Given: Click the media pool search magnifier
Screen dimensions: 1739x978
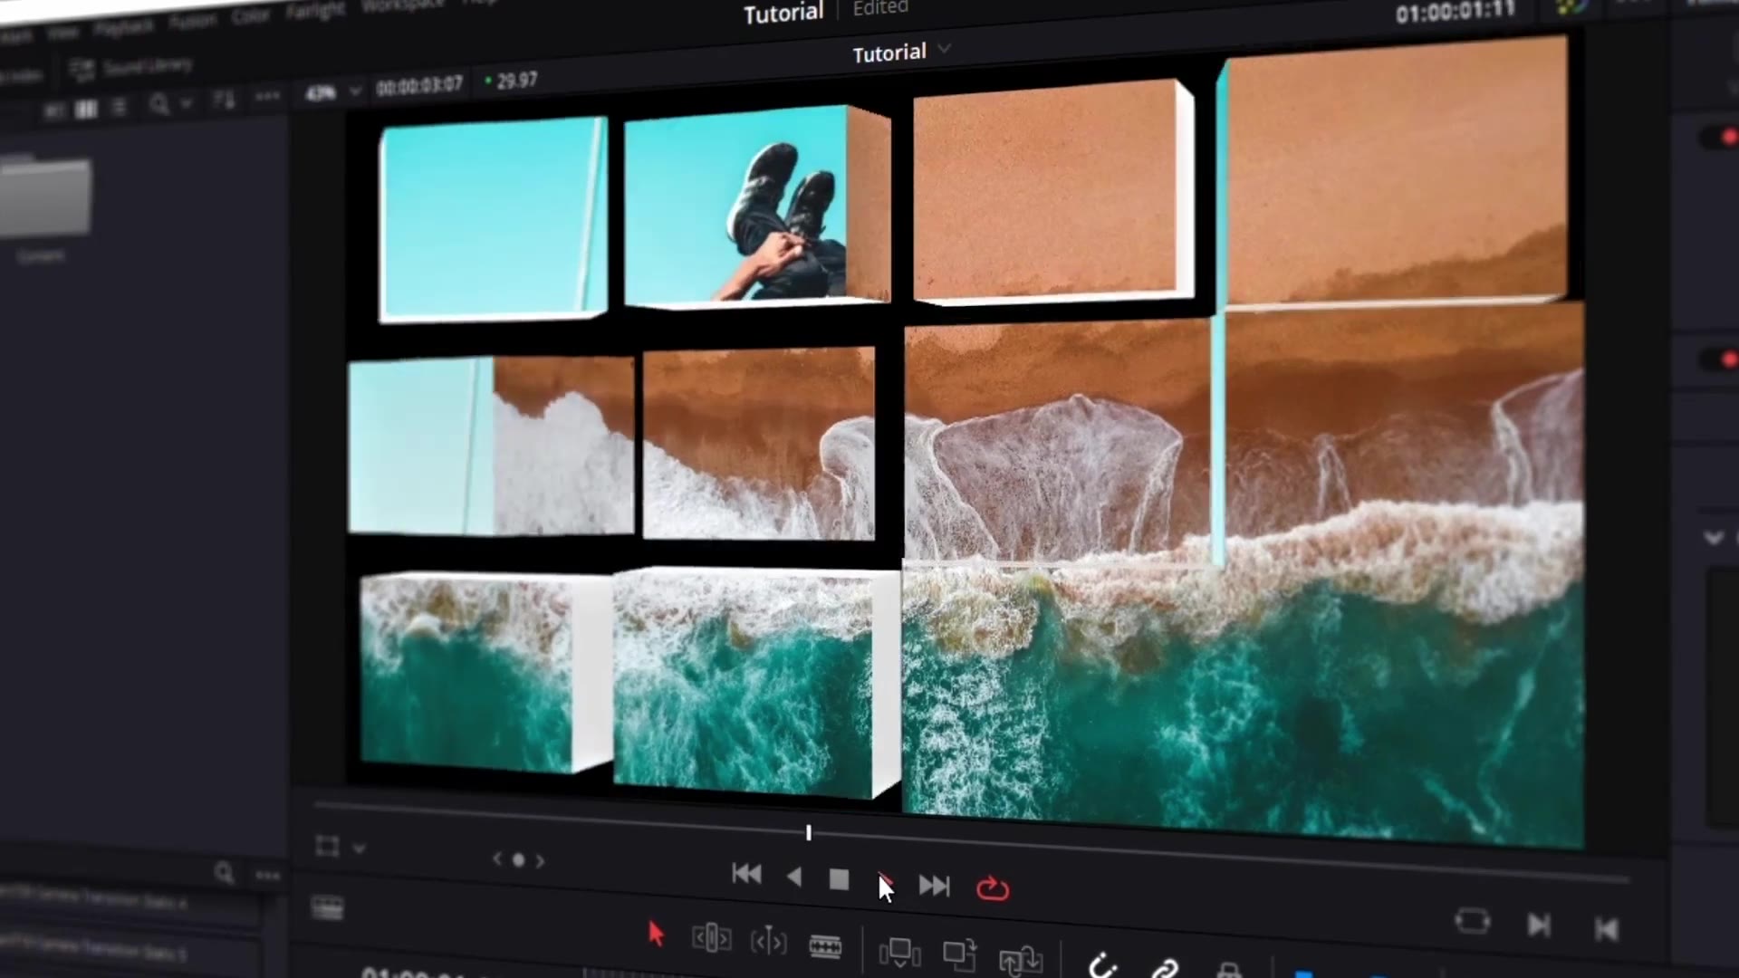Looking at the screenshot, I should tap(159, 105).
